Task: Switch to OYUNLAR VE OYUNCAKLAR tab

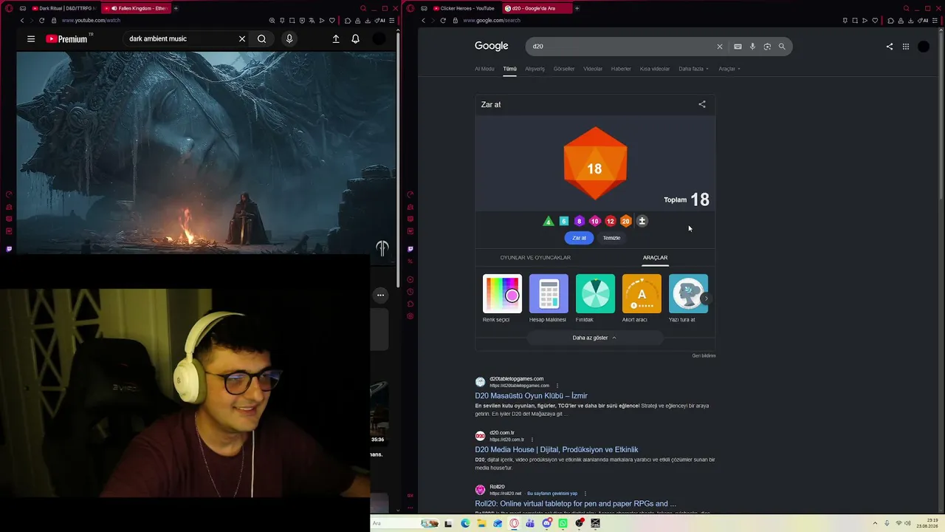Action: pos(535,258)
